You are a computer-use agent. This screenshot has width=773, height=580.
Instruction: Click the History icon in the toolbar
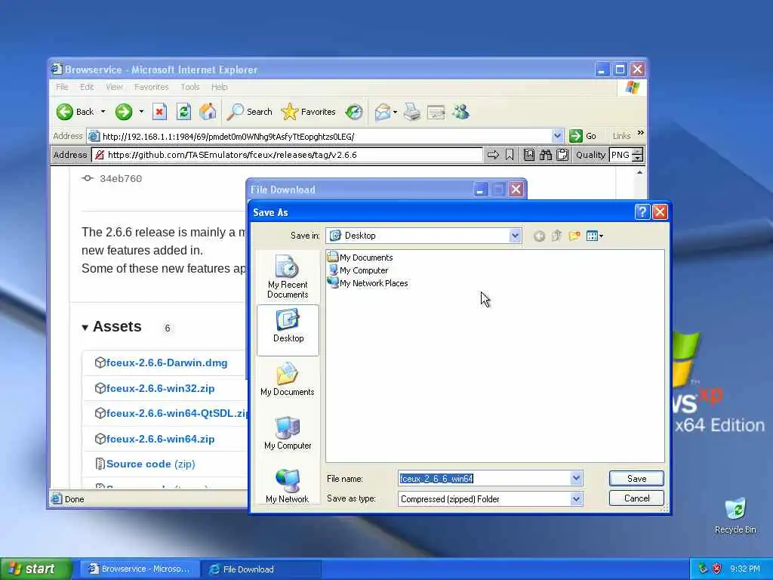click(x=353, y=112)
